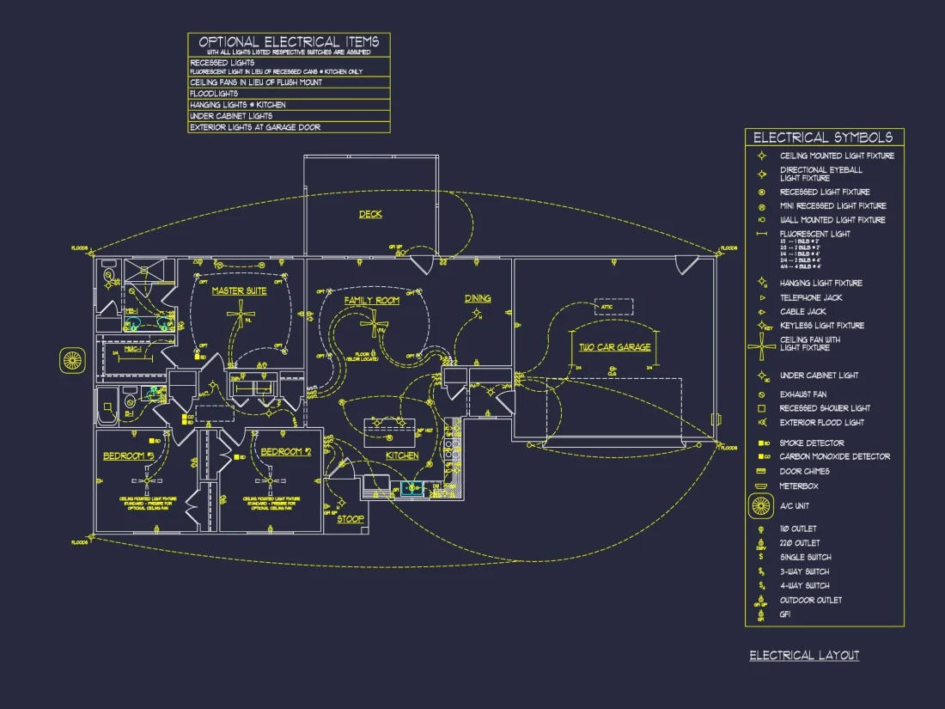Select the Kitchen room label
The image size is (945, 709).
tap(401, 455)
